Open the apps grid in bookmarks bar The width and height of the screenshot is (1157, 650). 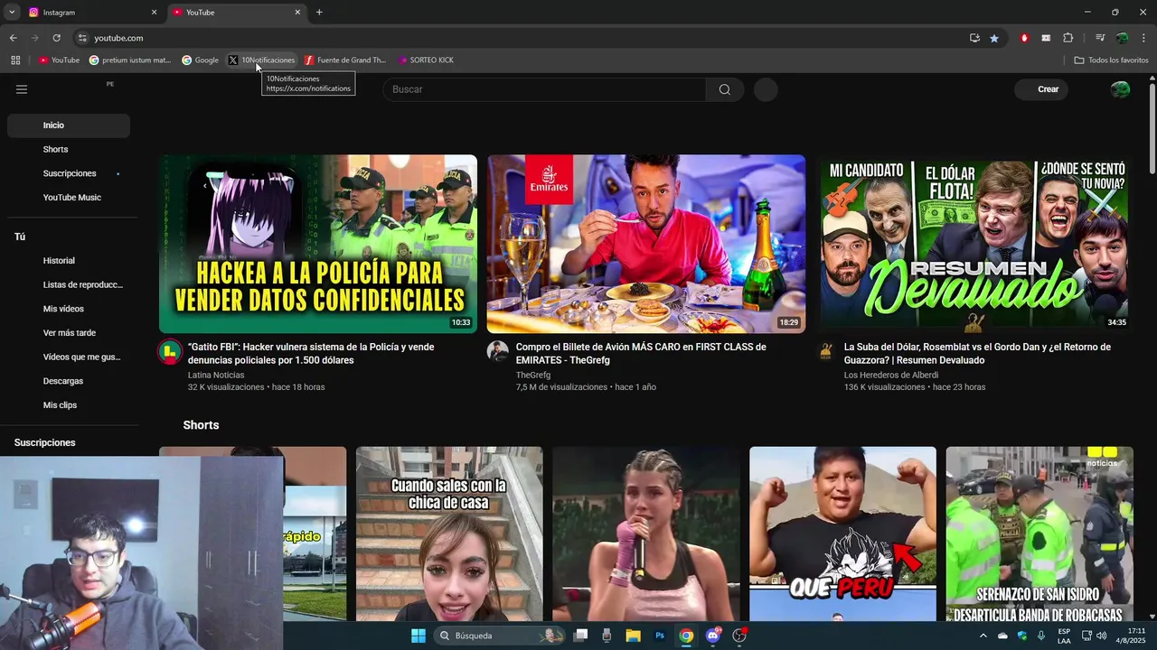click(x=15, y=60)
